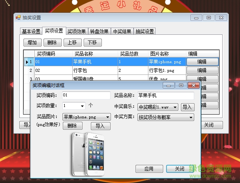
Task: Click the iPhone prize image preview
Action: [89, 154]
